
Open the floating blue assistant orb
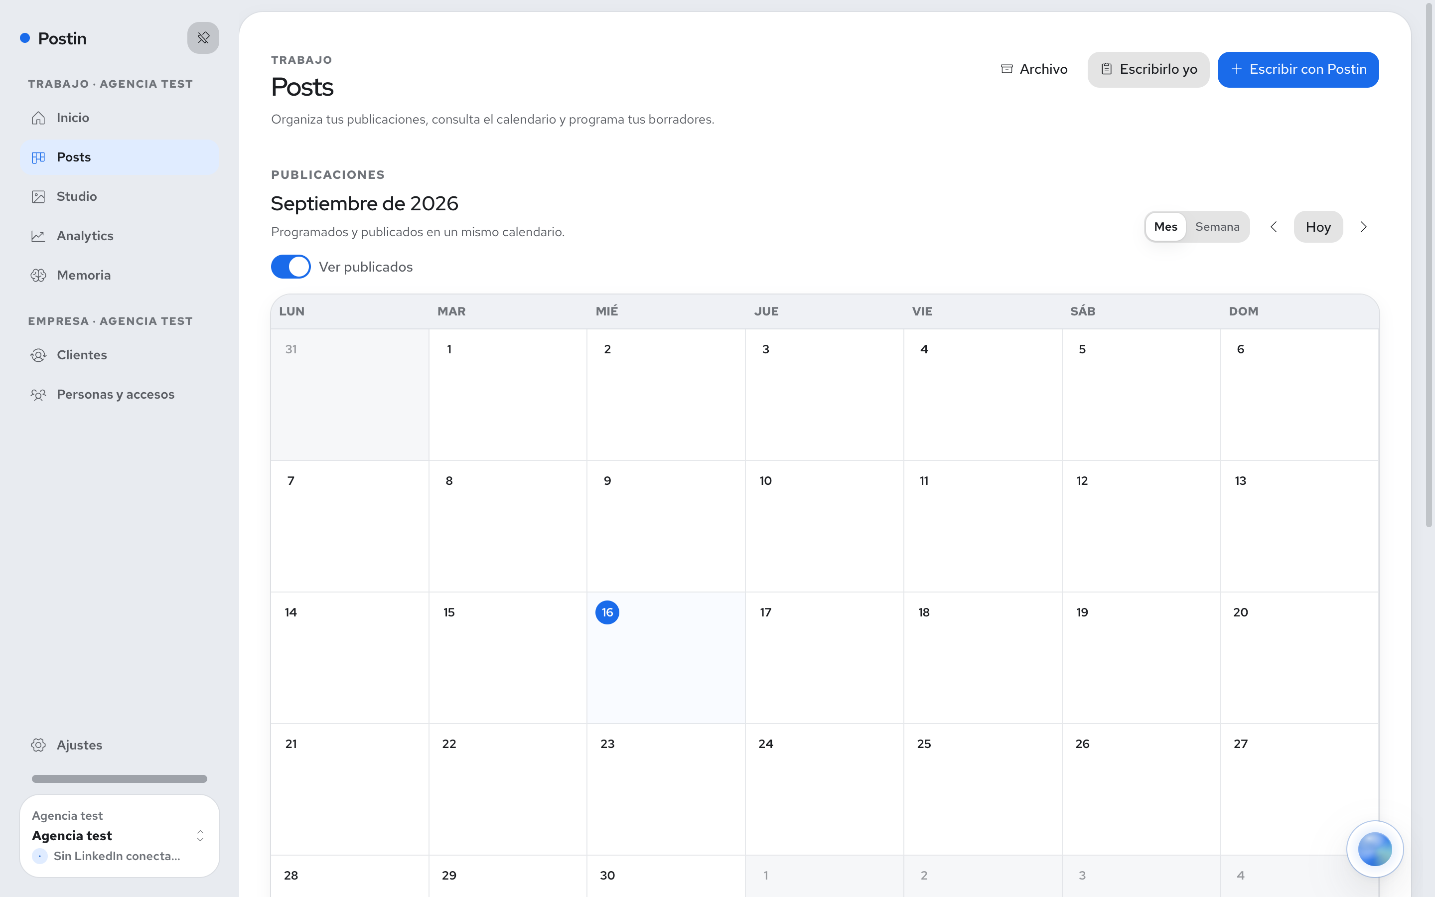[1375, 849]
